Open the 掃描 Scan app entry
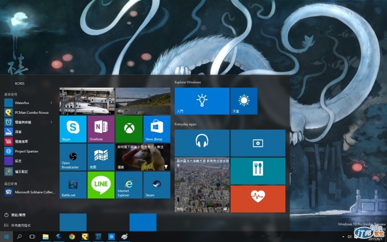The height and width of the screenshot is (242, 387). pos(29,132)
